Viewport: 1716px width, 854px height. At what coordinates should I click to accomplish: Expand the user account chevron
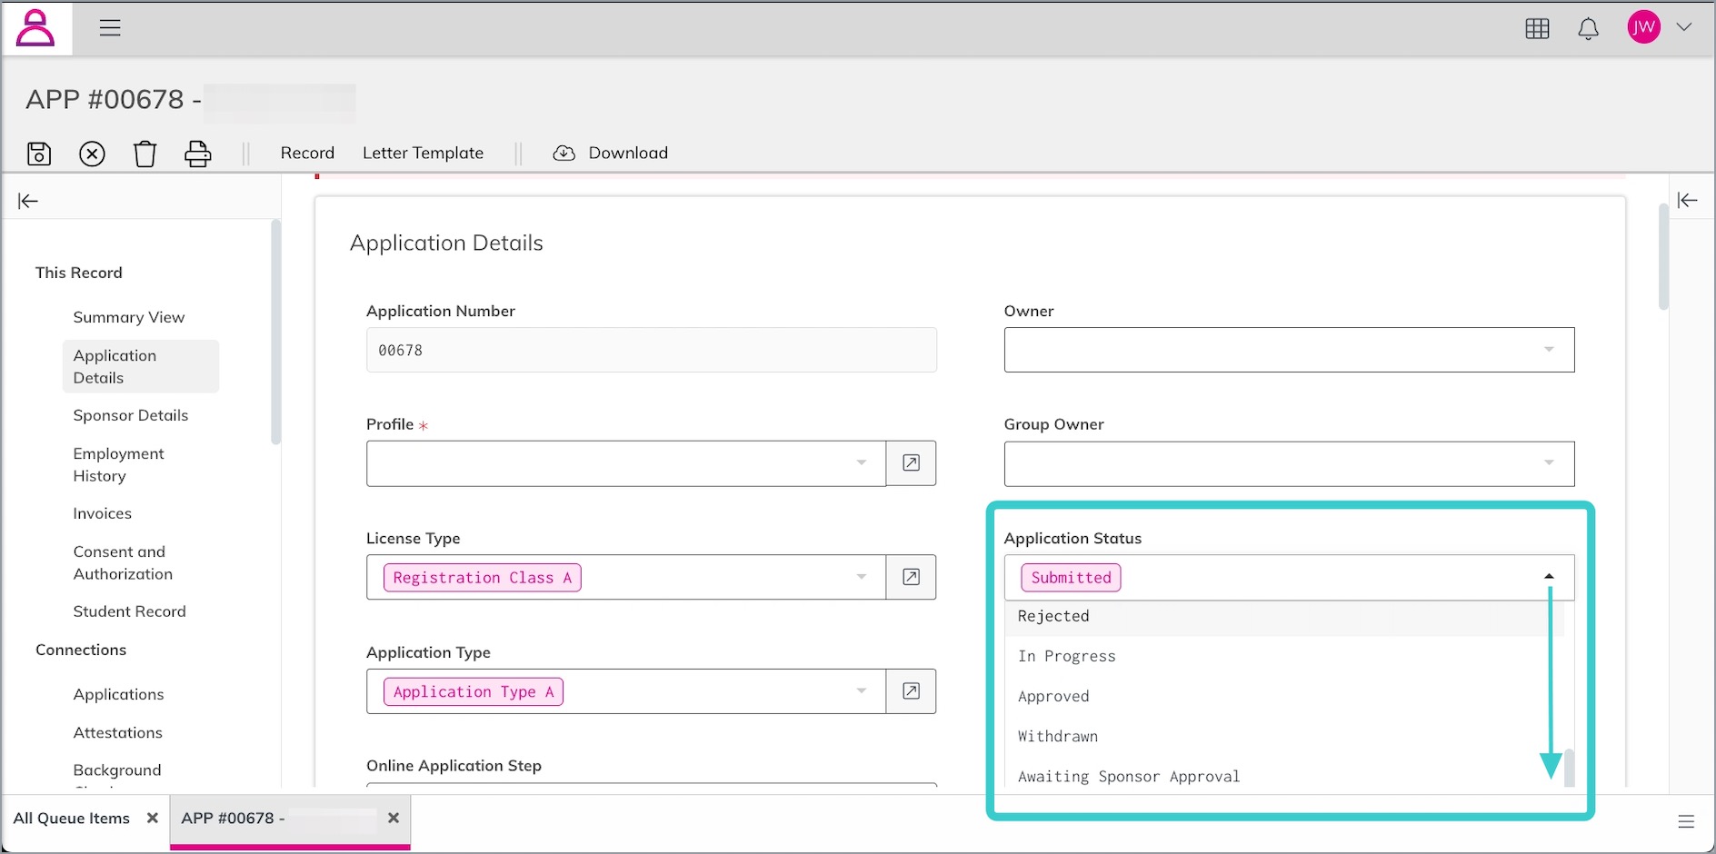pyautogui.click(x=1684, y=27)
